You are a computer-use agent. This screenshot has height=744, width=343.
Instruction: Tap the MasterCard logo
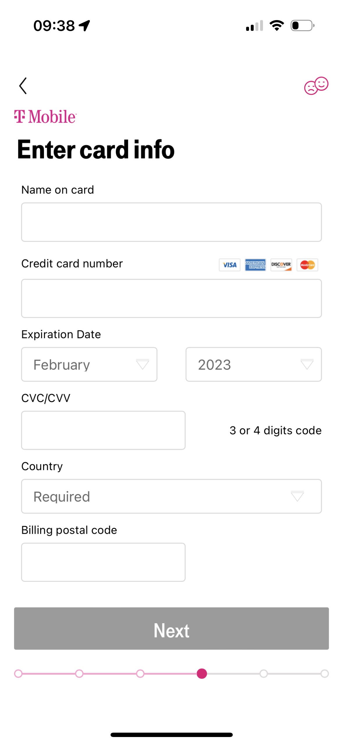pos(307,265)
